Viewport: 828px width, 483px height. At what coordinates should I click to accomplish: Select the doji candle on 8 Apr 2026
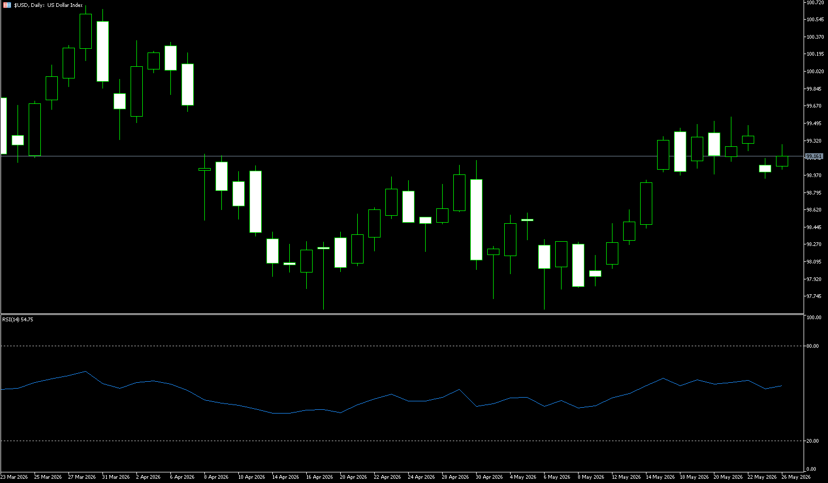[x=204, y=169]
